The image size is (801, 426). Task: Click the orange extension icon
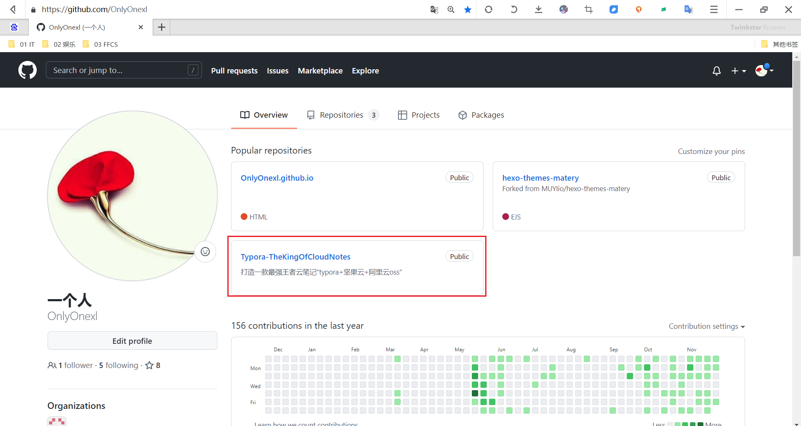[x=639, y=9]
